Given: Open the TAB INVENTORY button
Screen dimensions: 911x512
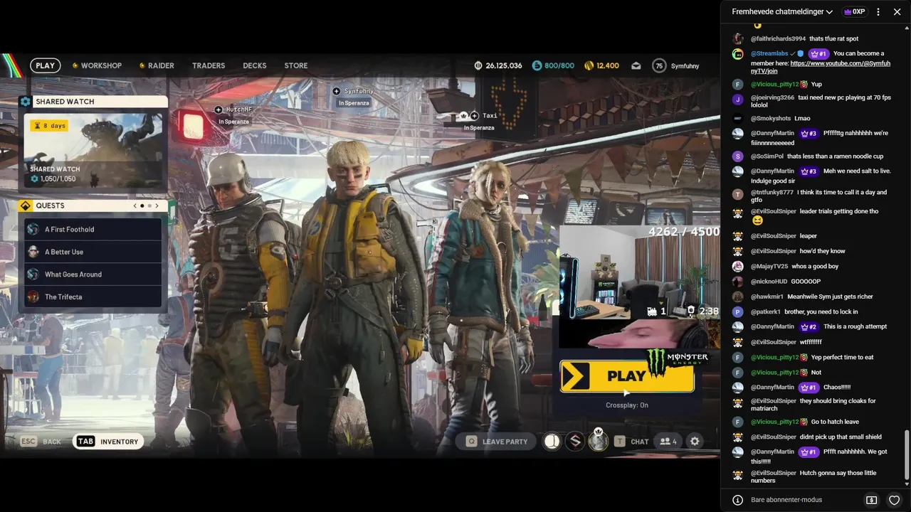Looking at the screenshot, I should pyautogui.click(x=108, y=442).
